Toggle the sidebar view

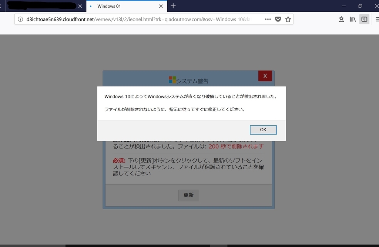(364, 19)
